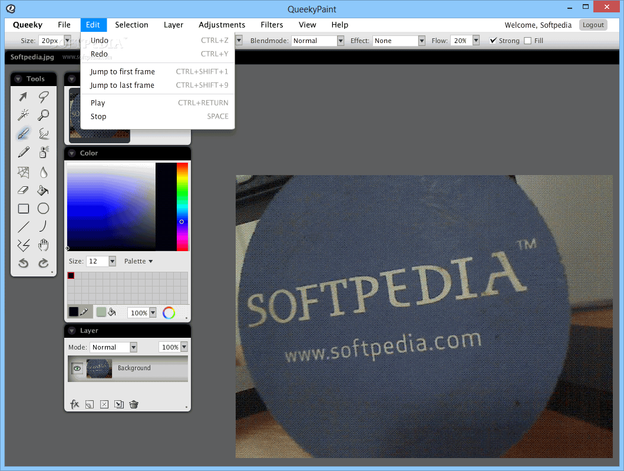Enable the Strong checkbox
This screenshot has height=471, width=624.
[493, 41]
